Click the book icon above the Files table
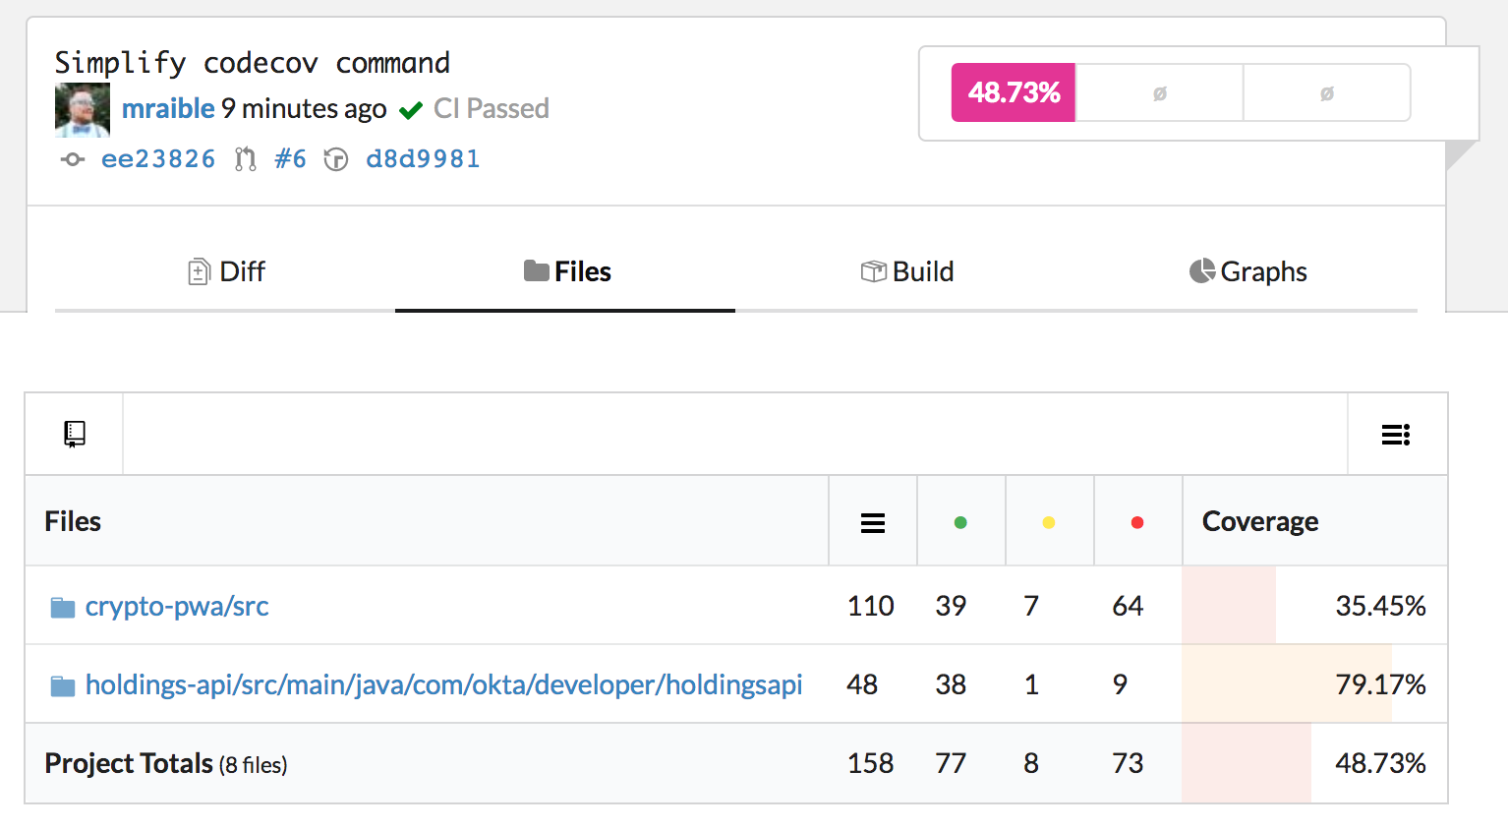The width and height of the screenshot is (1508, 830). [75, 434]
